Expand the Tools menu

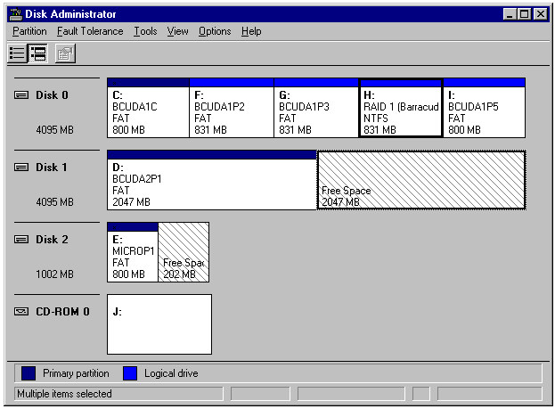(x=145, y=31)
